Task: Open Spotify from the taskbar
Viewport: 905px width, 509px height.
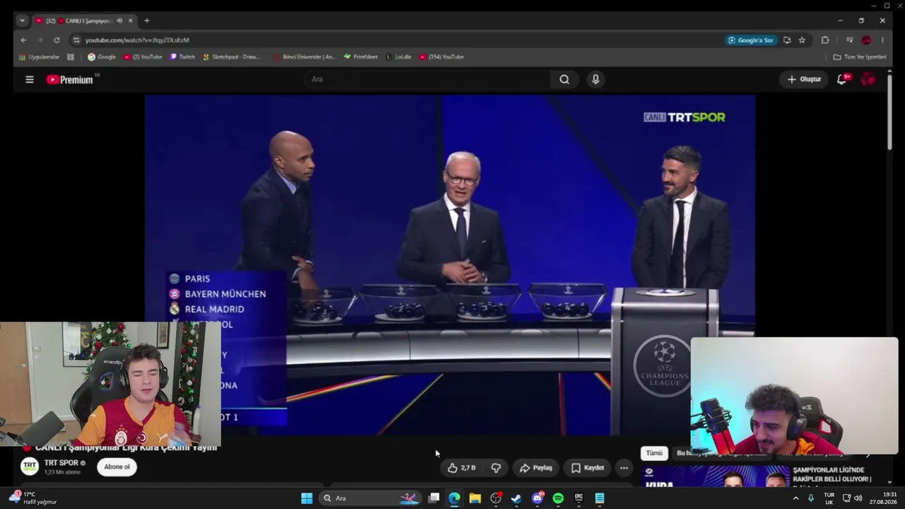Action: coord(558,498)
